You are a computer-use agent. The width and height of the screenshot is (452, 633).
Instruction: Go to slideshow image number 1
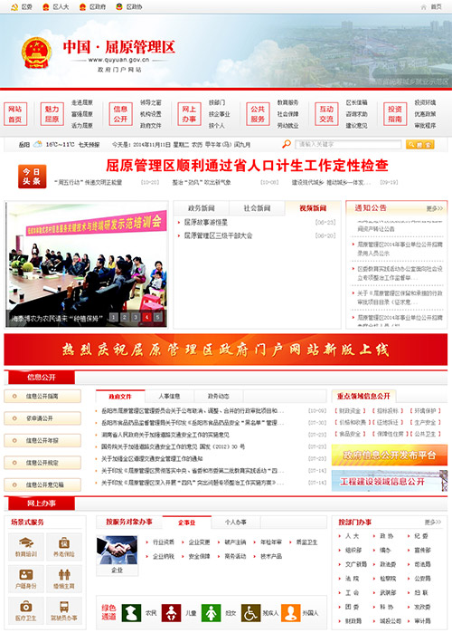click(x=114, y=317)
